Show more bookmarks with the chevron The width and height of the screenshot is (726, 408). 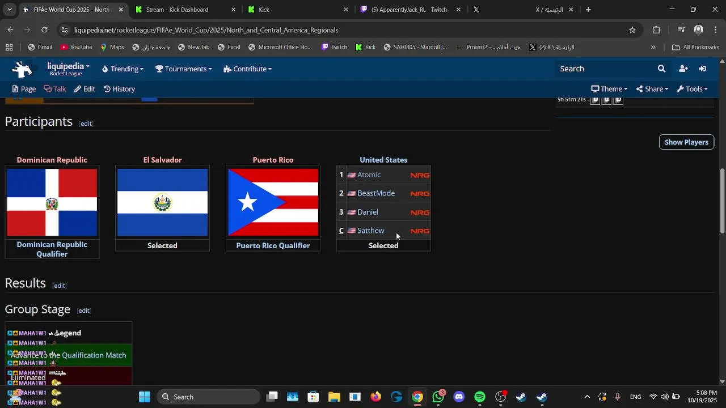click(653, 47)
